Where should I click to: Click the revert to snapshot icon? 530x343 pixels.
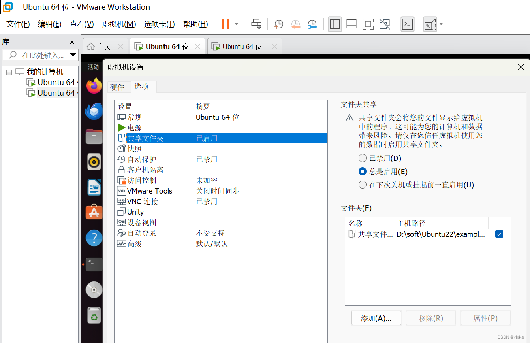coord(295,24)
